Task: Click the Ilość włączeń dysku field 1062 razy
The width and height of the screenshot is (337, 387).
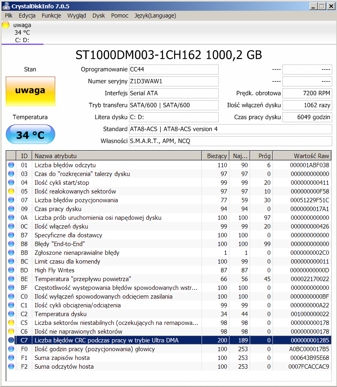Action: [x=307, y=105]
